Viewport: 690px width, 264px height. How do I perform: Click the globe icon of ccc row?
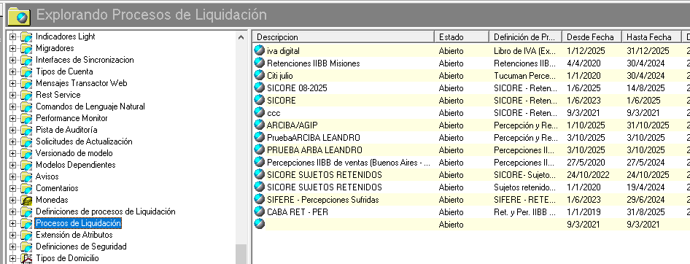click(x=260, y=112)
